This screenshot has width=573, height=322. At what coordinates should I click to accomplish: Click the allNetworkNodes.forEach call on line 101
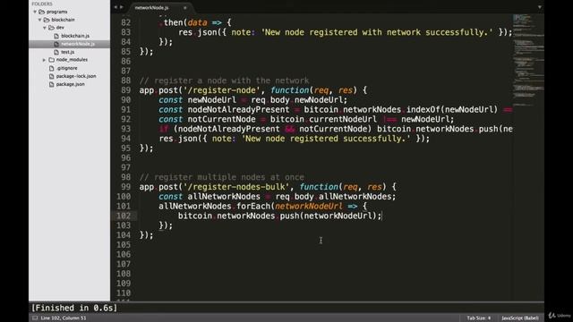(216, 207)
